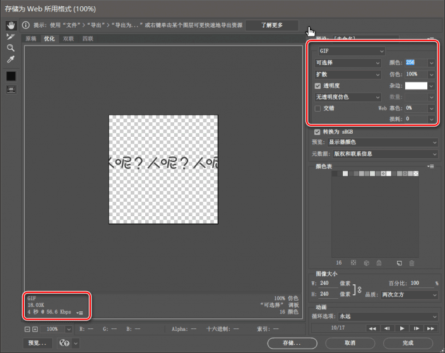Click the GIF preview image
This screenshot has width=445, height=353.
(x=163, y=170)
